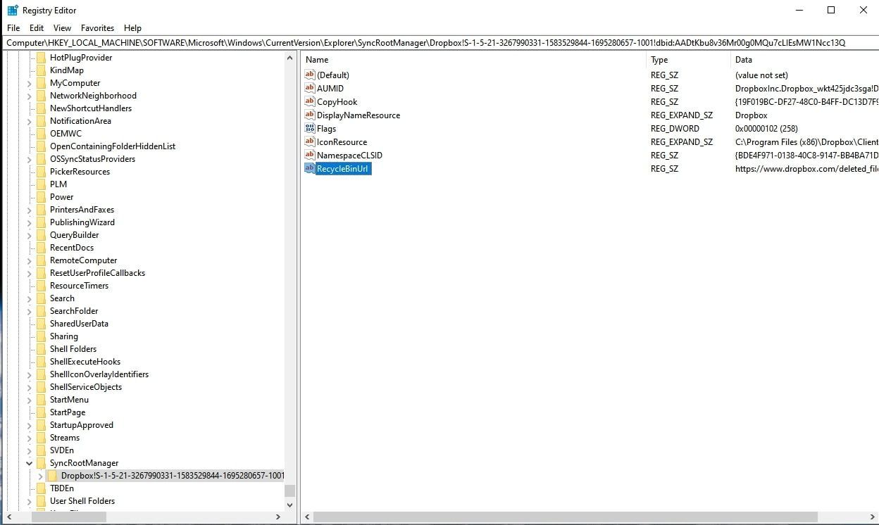Click the string icon beside AUMID value

309,89
